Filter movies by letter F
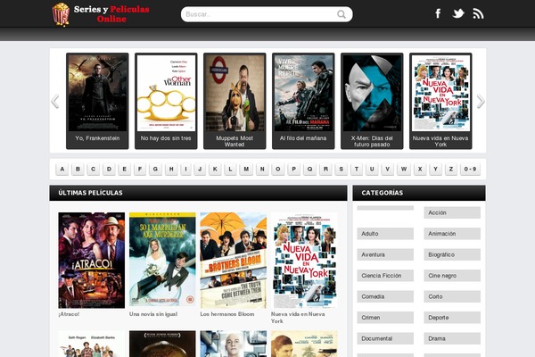535x357 pixels. pyautogui.click(x=140, y=169)
